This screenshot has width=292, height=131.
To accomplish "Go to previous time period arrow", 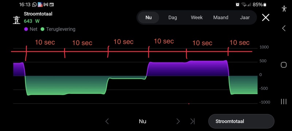I will tap(107, 121).
